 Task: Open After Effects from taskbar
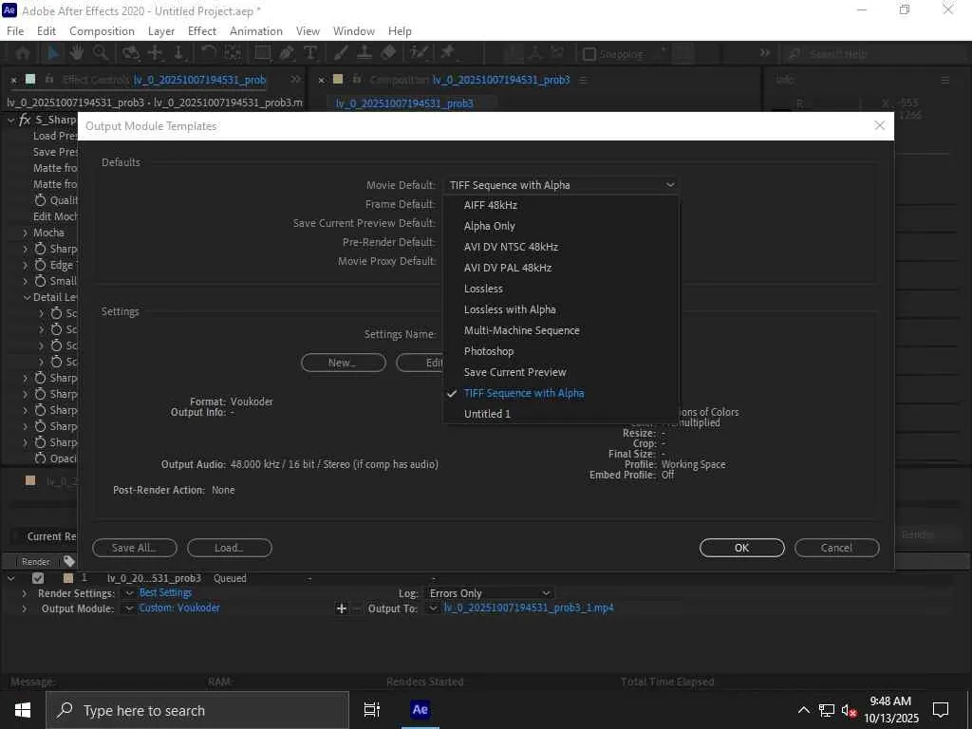click(x=420, y=710)
